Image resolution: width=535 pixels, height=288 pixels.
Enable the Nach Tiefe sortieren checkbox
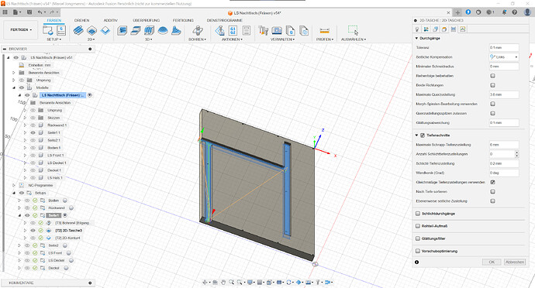[x=492, y=191]
